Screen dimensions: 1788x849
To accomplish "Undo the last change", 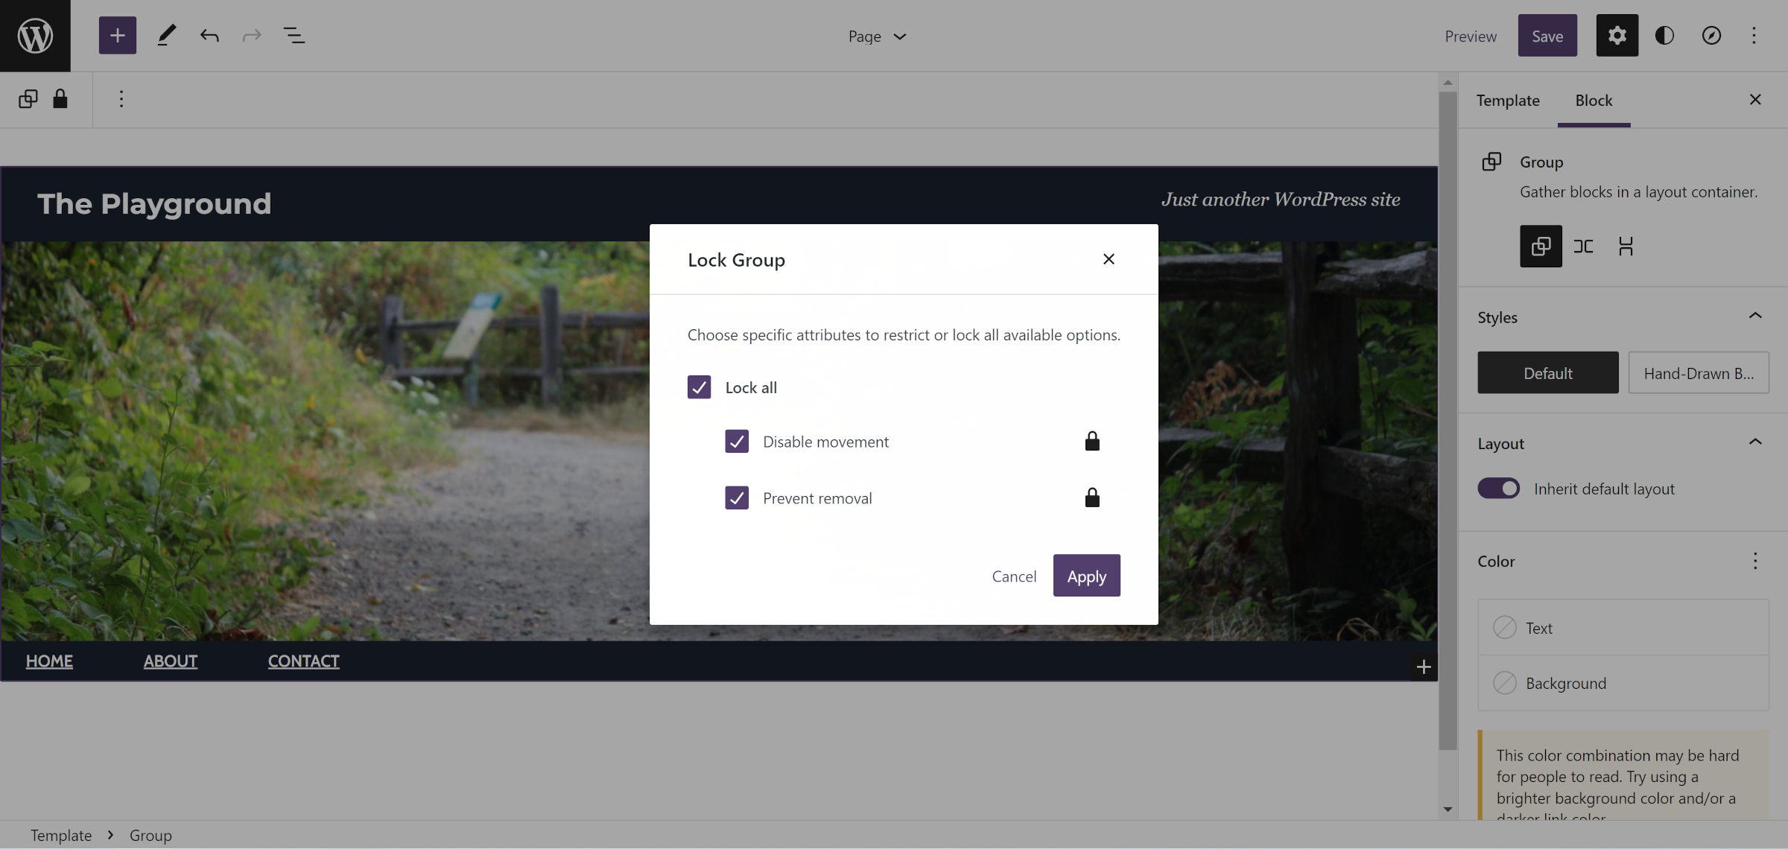I will (209, 35).
